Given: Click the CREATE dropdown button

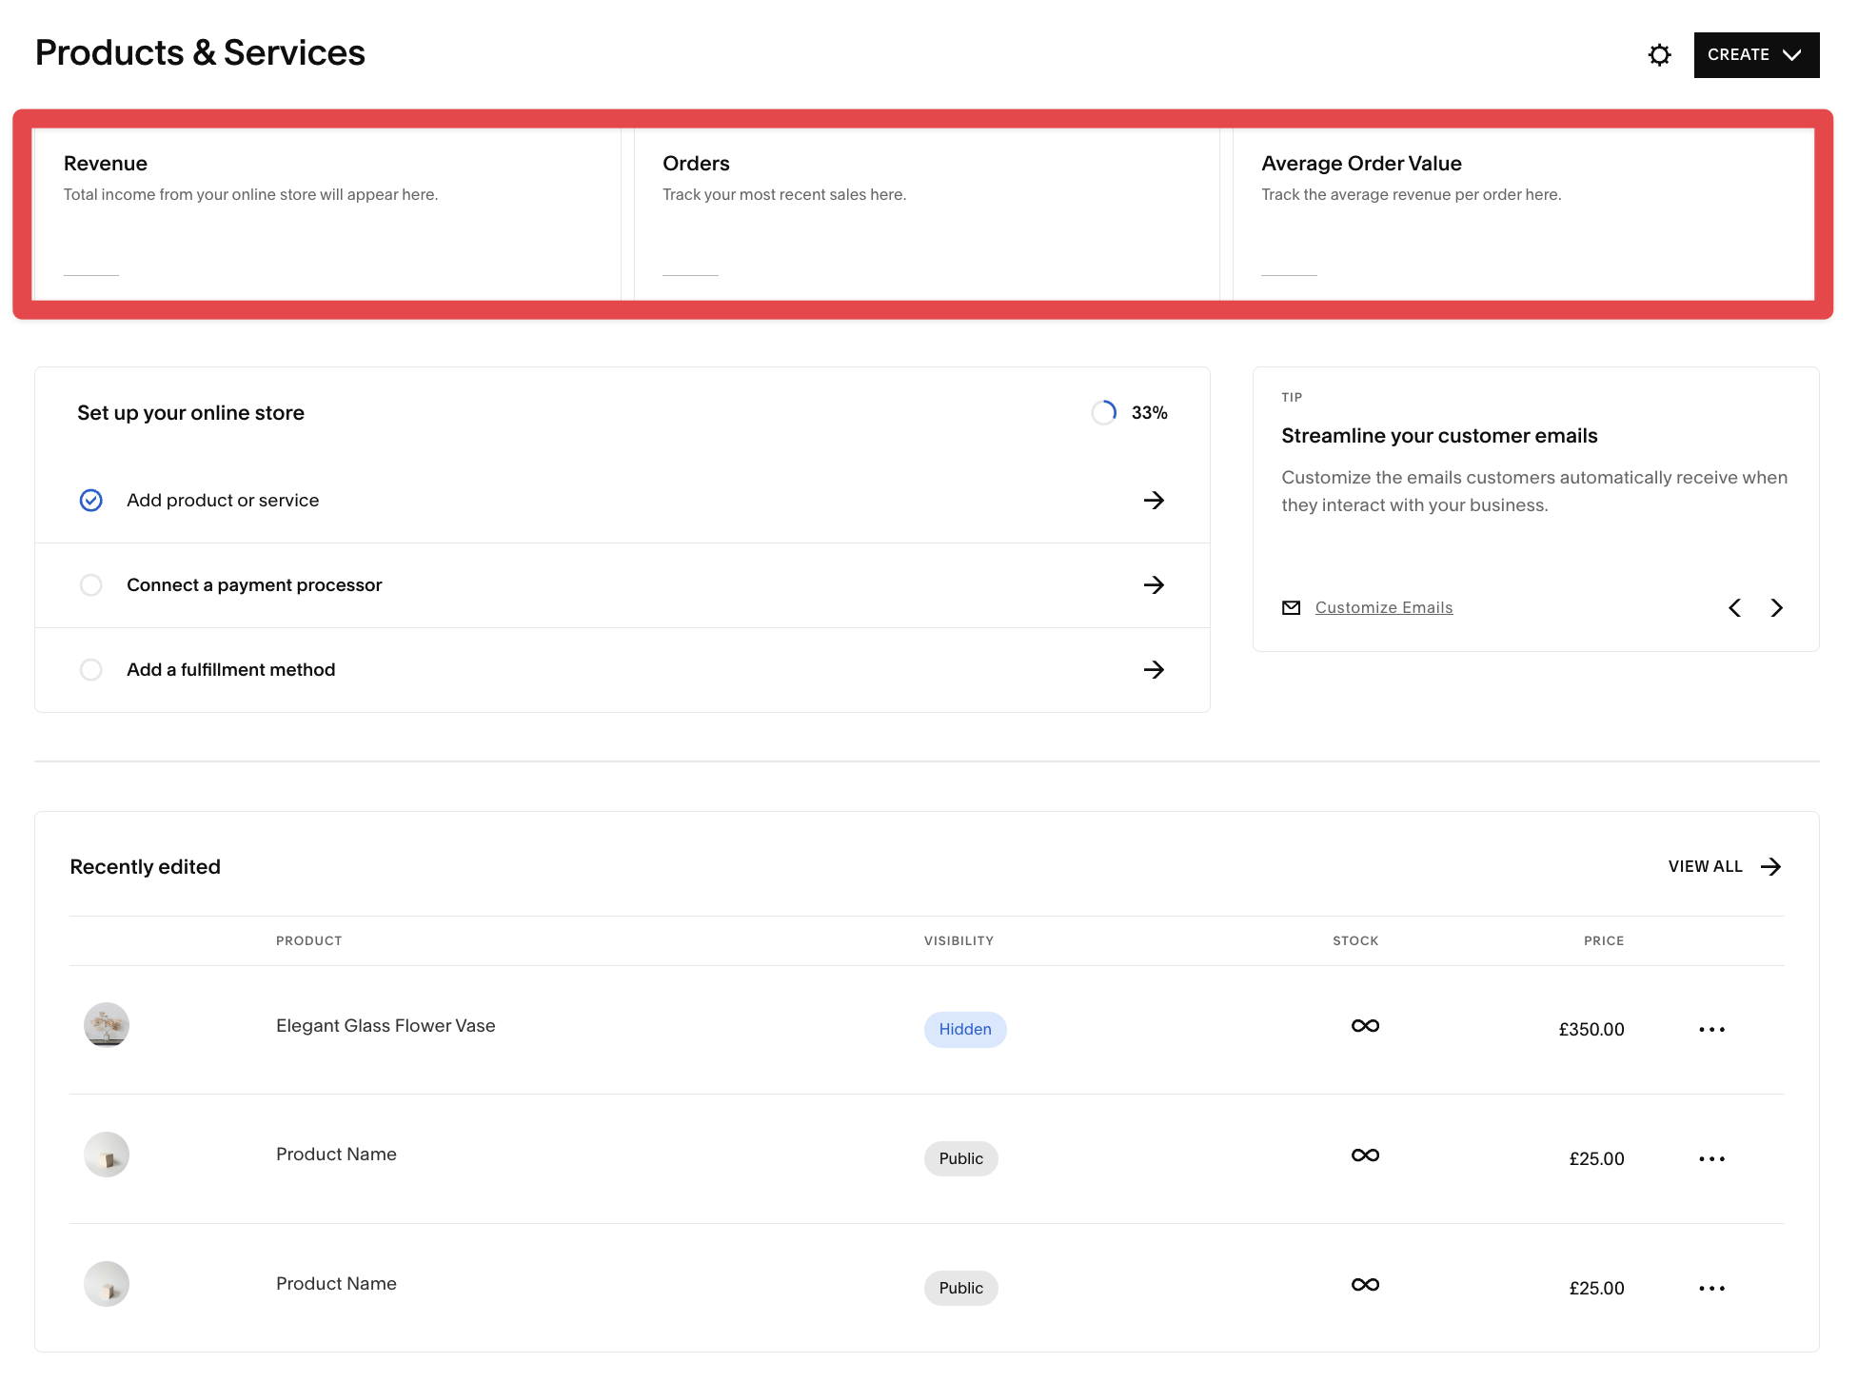Looking at the screenshot, I should tap(1755, 55).
